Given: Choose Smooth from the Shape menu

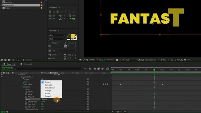Looking at the screenshot, I should 51,96.
